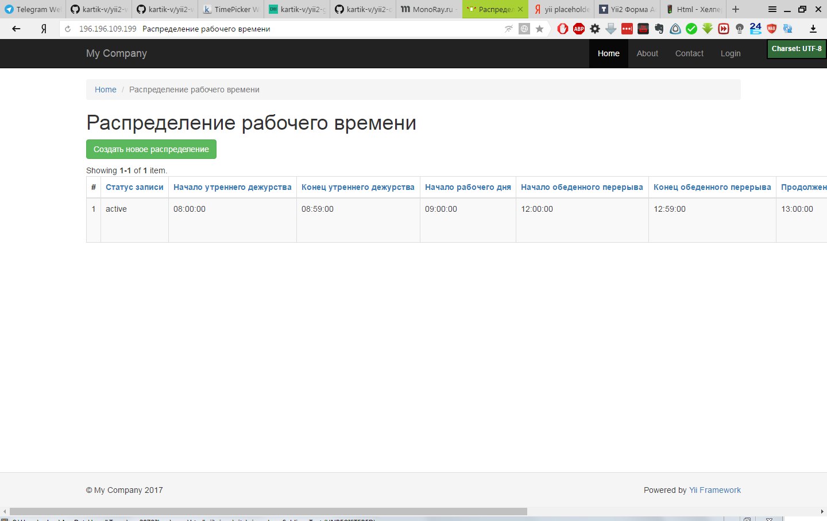
Task: Switch to the Html - Хелпер tab
Action: [693, 9]
